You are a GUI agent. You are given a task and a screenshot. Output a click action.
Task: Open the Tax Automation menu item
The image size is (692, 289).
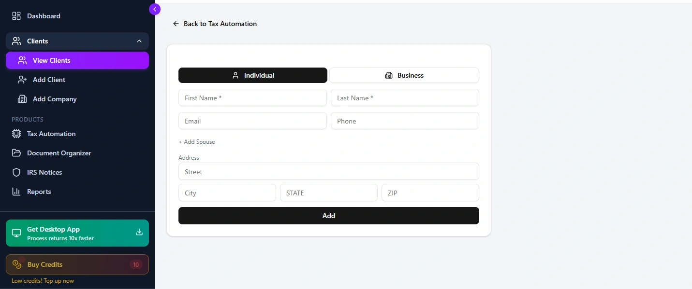51,134
